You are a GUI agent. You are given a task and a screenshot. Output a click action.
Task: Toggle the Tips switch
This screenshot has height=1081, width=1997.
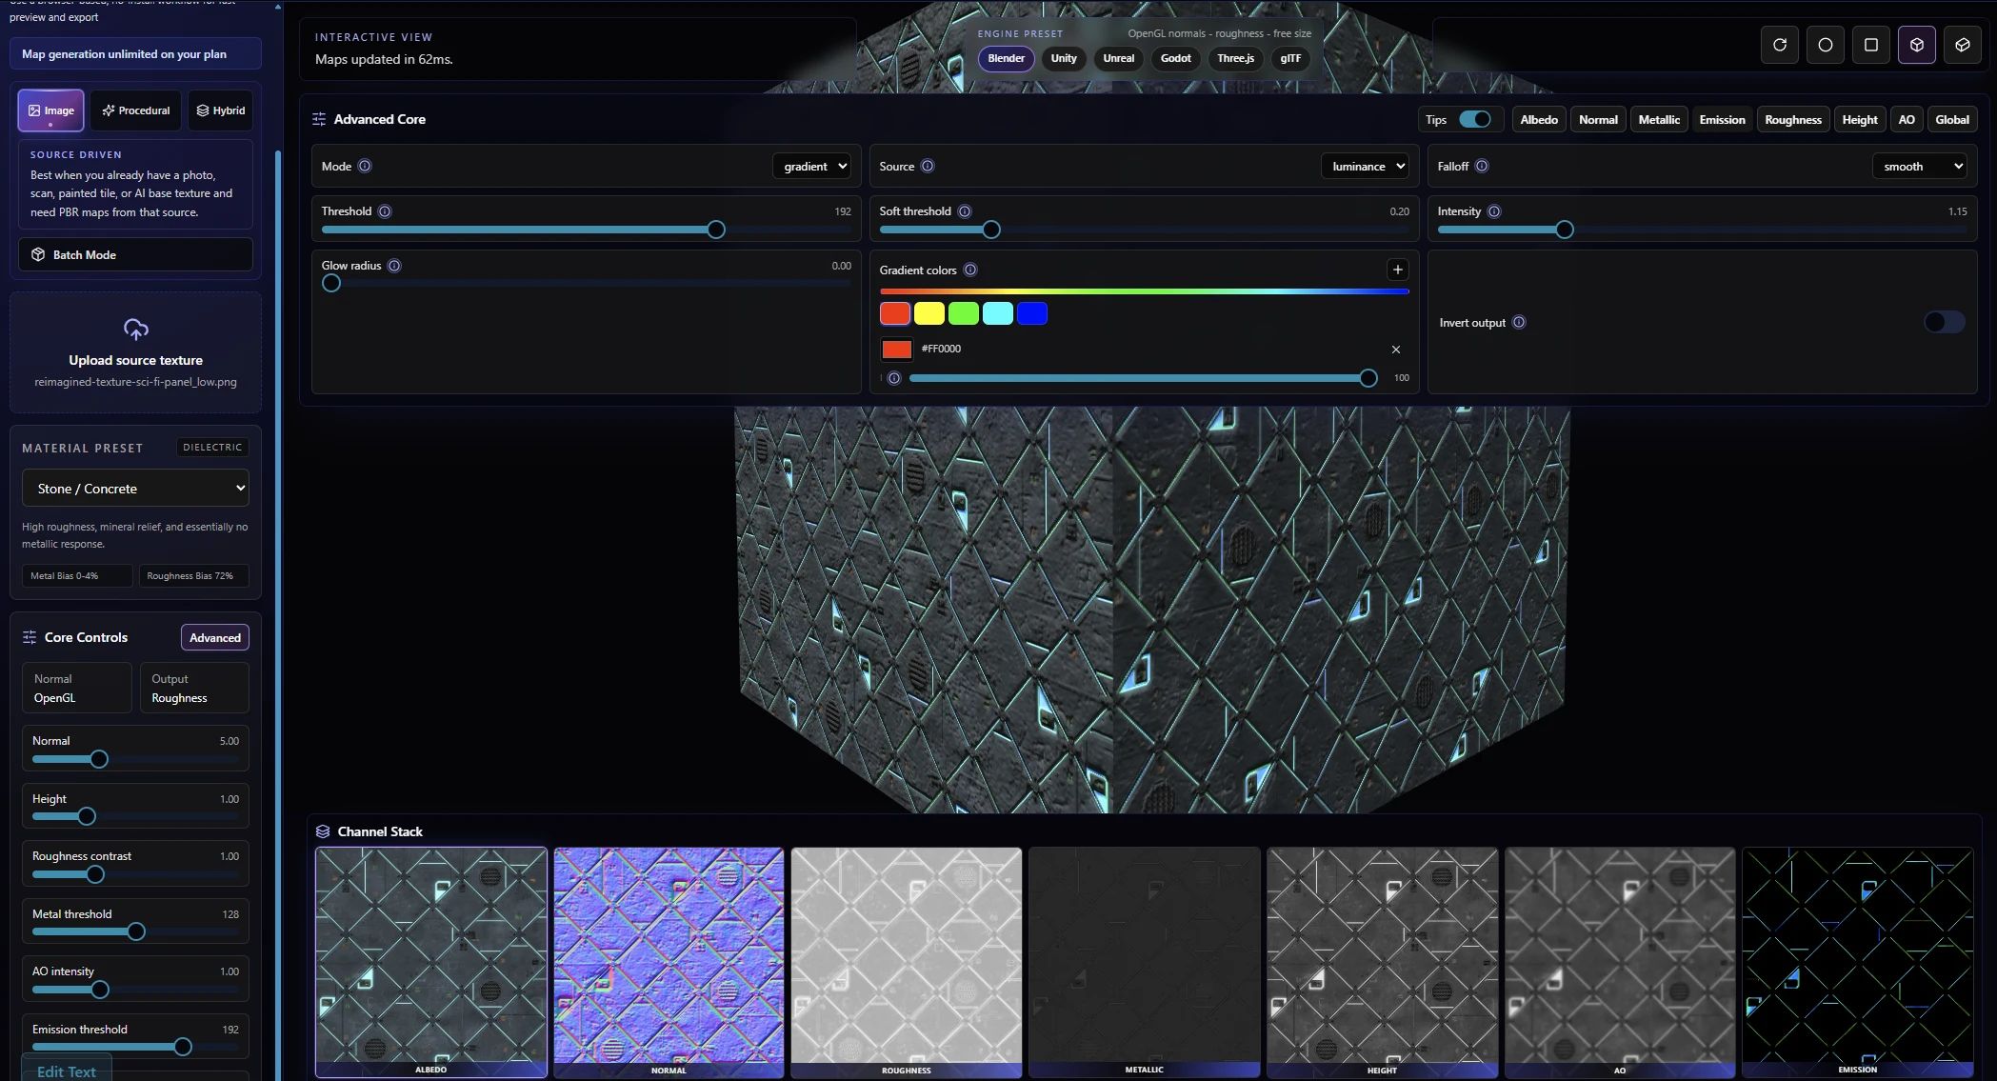[1475, 119]
